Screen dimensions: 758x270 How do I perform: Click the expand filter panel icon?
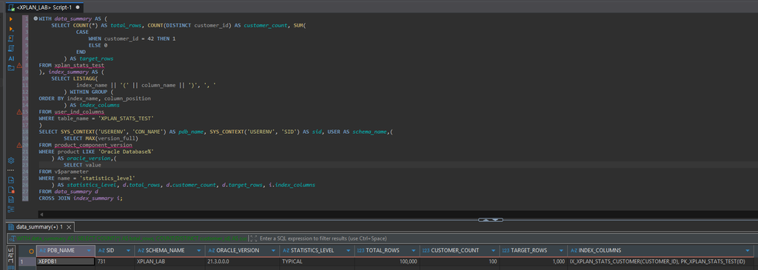[x=254, y=238]
